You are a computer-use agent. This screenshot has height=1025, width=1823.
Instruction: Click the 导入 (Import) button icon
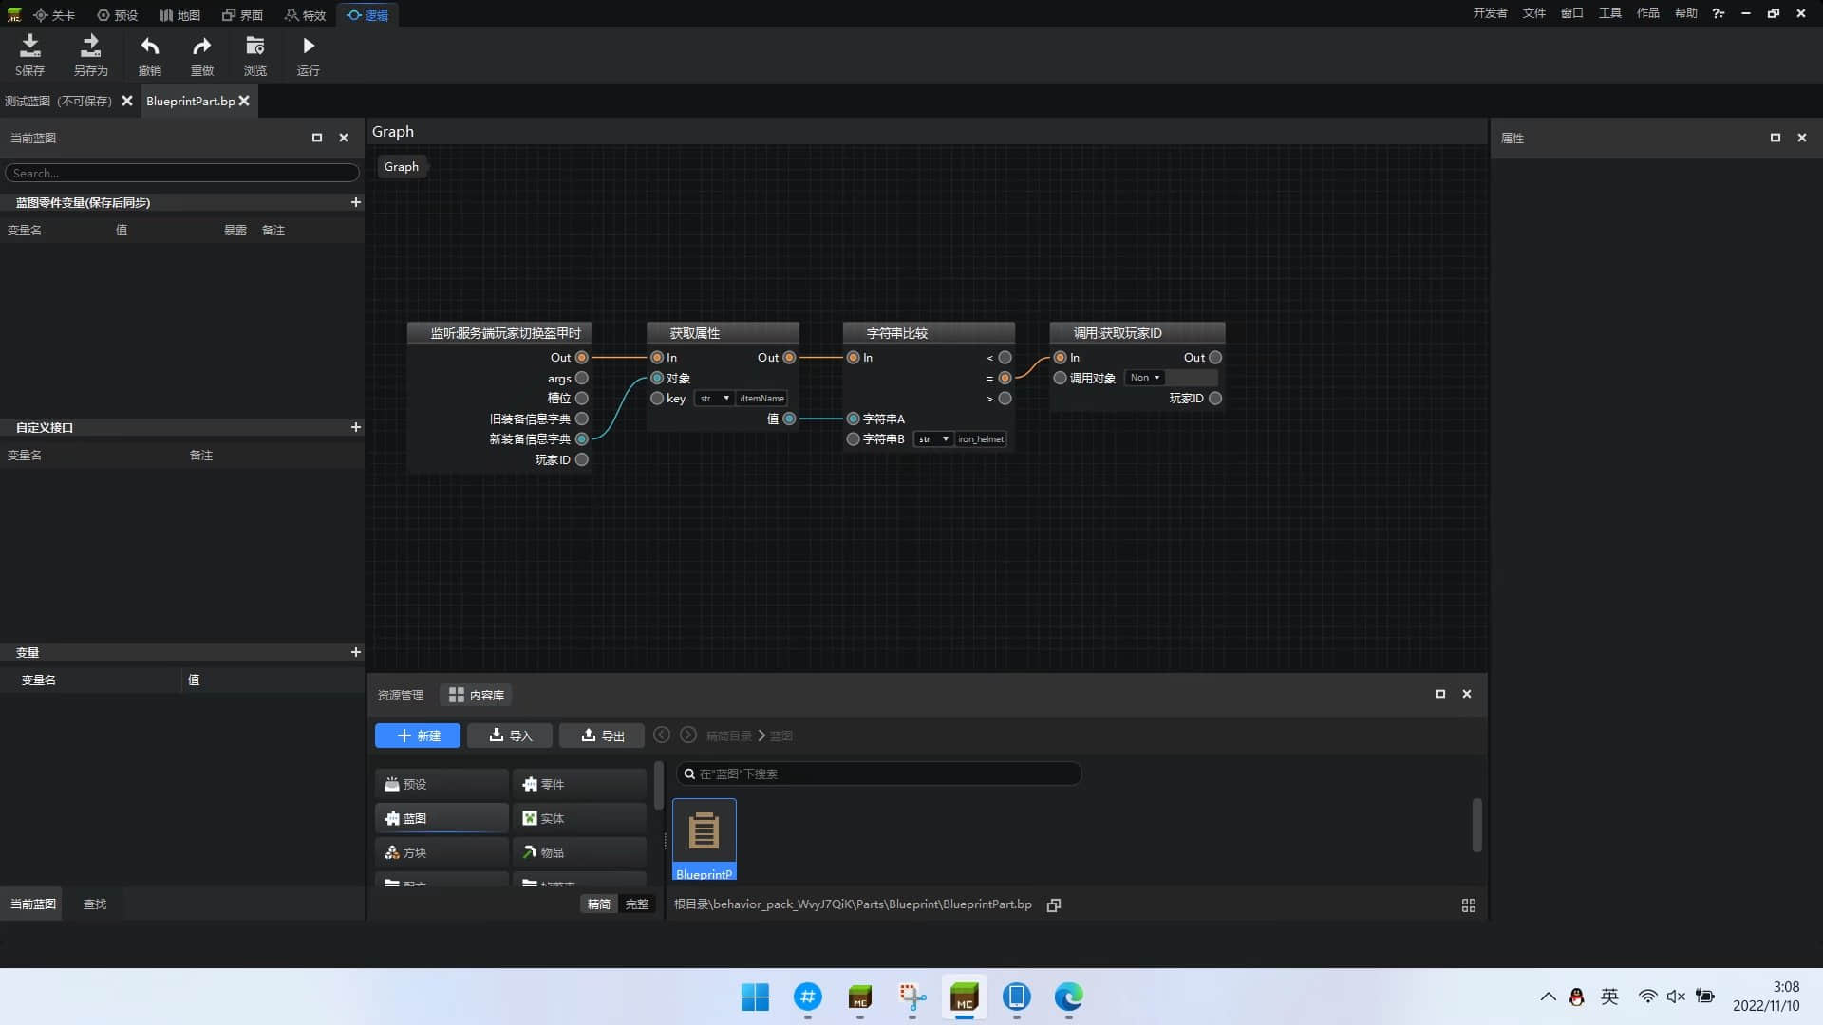click(511, 735)
